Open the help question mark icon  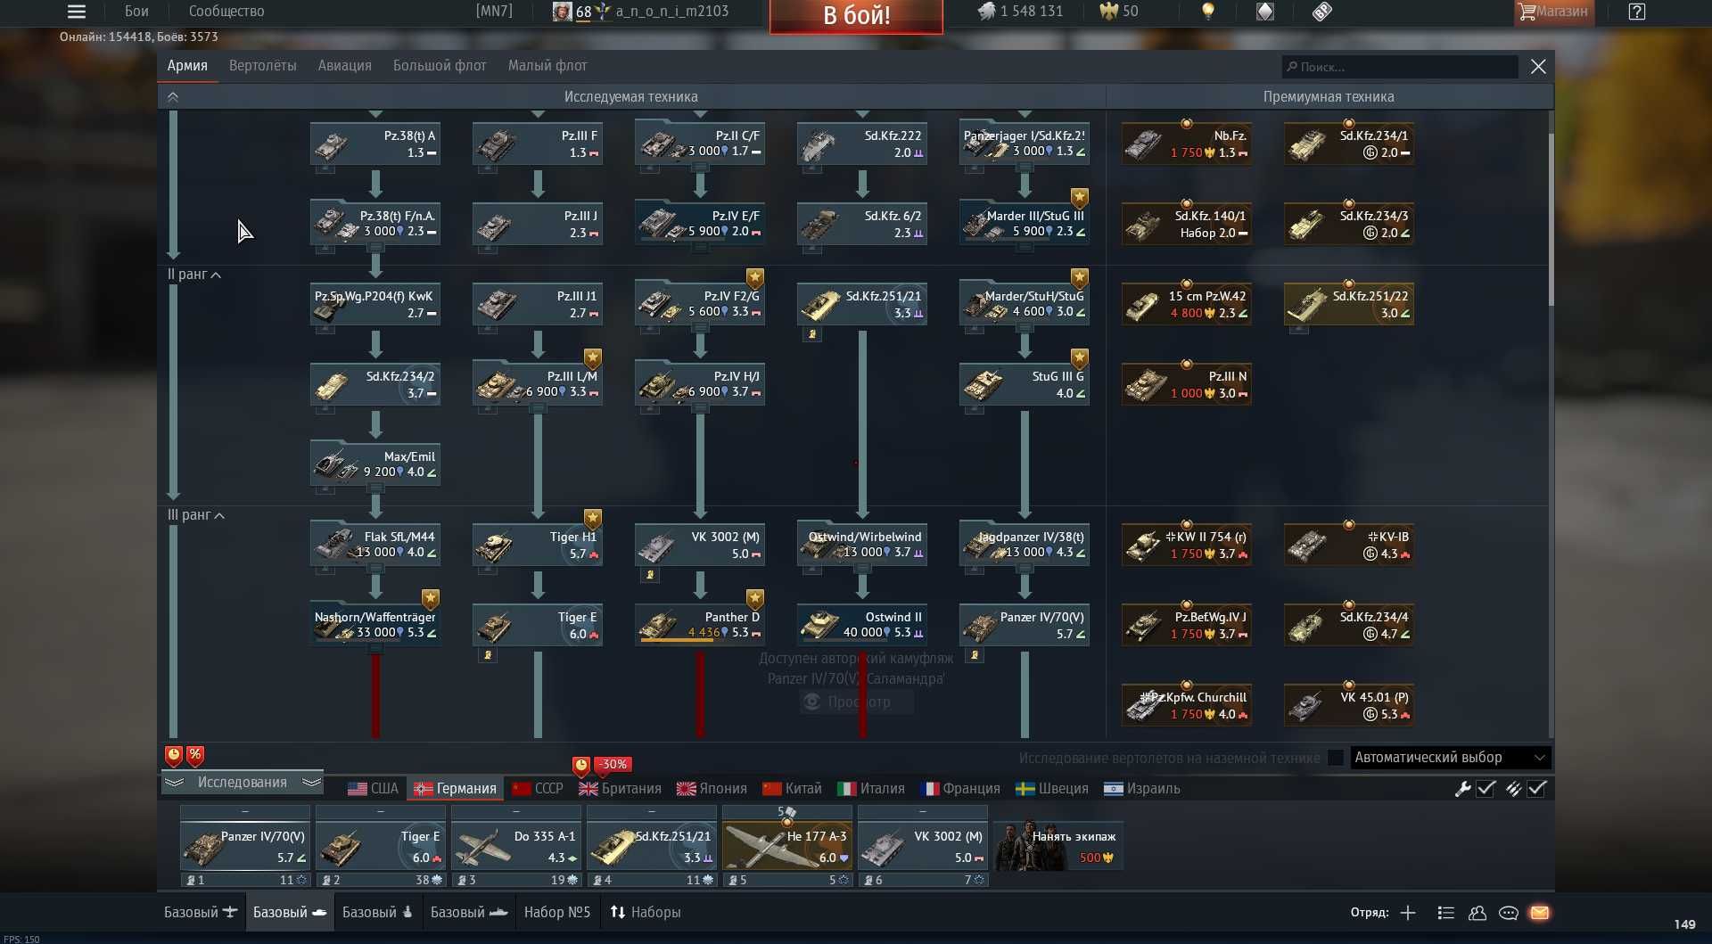(x=1637, y=12)
